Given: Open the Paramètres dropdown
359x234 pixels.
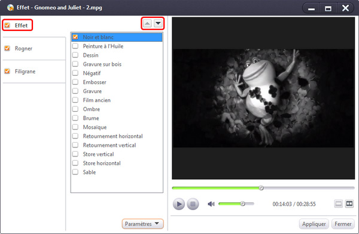Looking at the screenshot, I should pyautogui.click(x=142, y=224).
